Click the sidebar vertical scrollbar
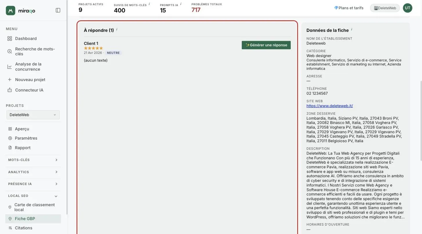This screenshot has height=234, width=422. (x=67, y=107)
